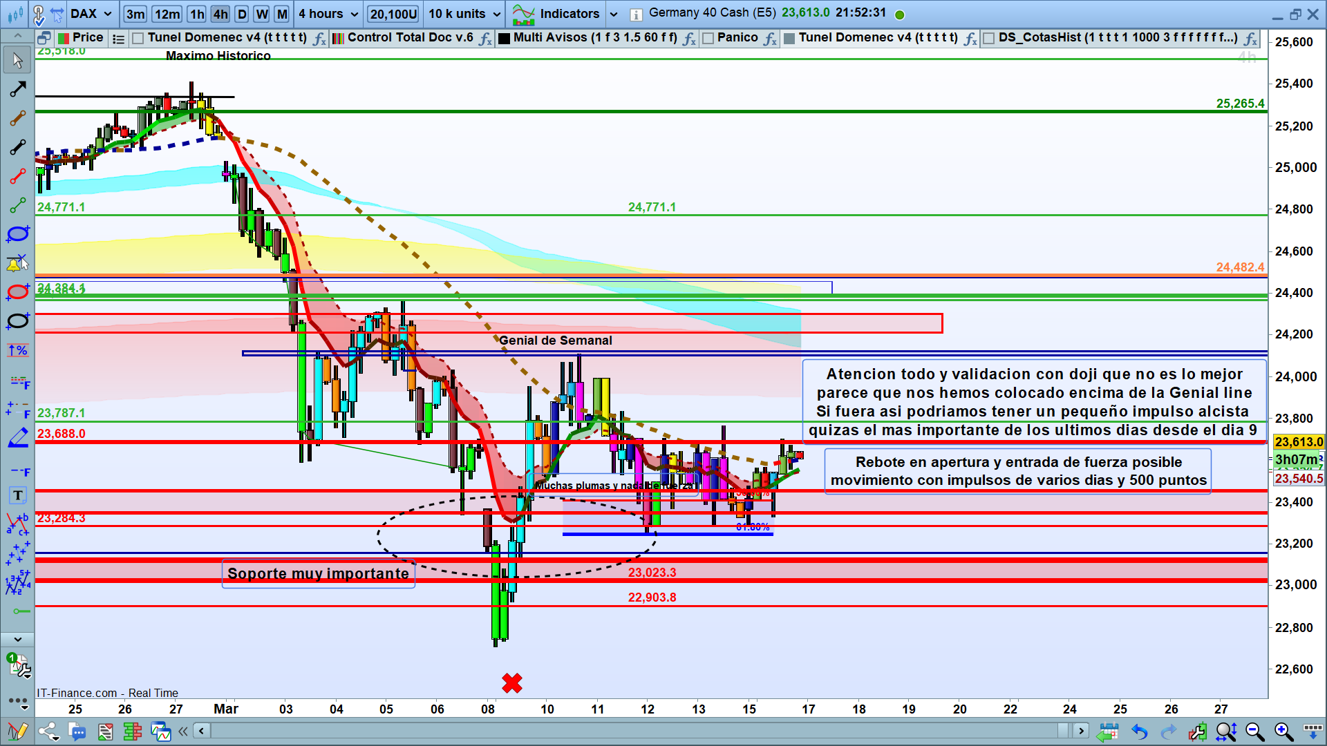This screenshot has width=1327, height=746.
Task: Click the zoom out magnifier
Action: tap(1254, 731)
